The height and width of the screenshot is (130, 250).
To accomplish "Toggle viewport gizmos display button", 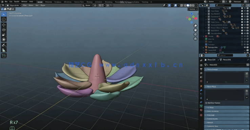I will coord(169,5).
